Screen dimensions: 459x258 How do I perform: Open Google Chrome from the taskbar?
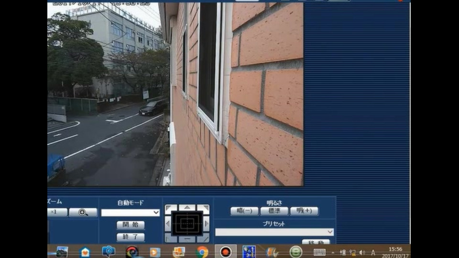tap(202, 252)
